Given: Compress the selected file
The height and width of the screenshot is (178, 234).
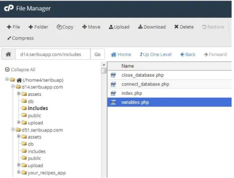Looking at the screenshot, I should tap(21, 38).
